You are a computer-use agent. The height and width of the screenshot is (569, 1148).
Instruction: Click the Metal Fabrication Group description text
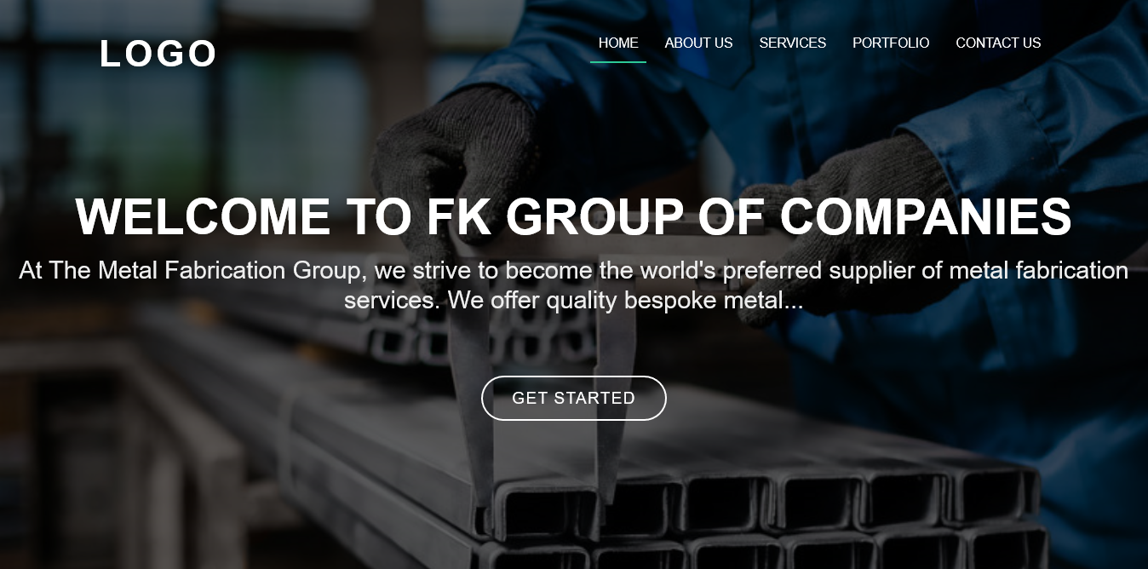tap(573, 285)
